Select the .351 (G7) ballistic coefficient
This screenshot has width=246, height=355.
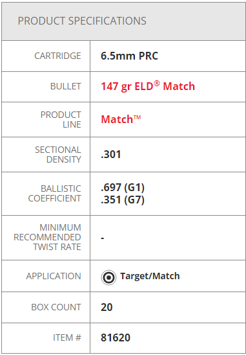click(x=123, y=200)
